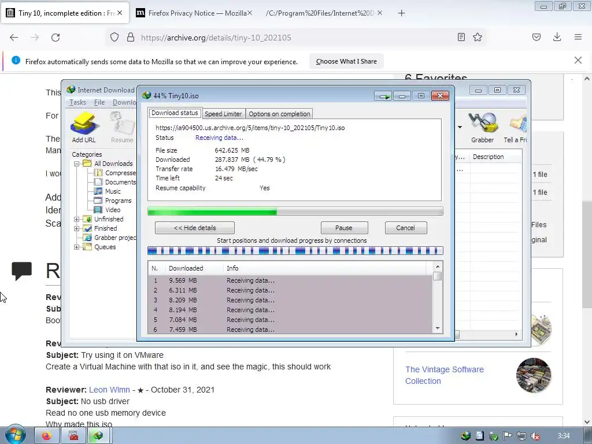Click the muted volume tray icon
This screenshot has width=592, height=444.
pyautogui.click(x=535, y=436)
